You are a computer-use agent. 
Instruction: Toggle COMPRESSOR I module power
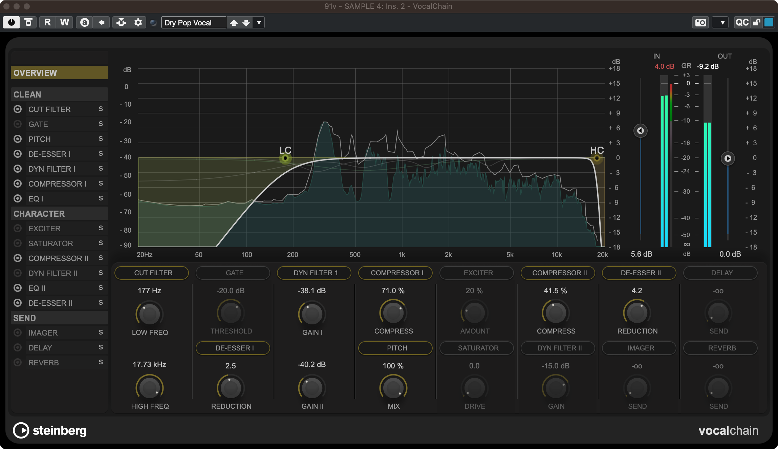(18, 184)
